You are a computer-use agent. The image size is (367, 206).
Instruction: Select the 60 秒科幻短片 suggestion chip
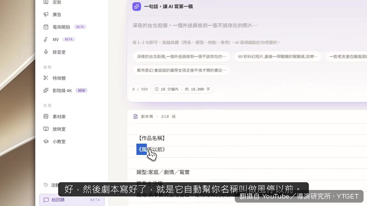tap(278, 57)
